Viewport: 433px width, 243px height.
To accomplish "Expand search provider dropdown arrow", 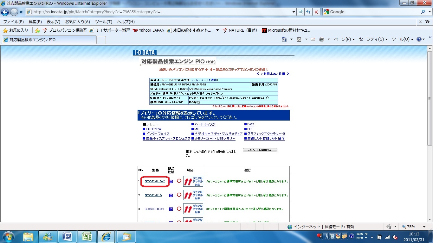I will [x=430, y=12].
